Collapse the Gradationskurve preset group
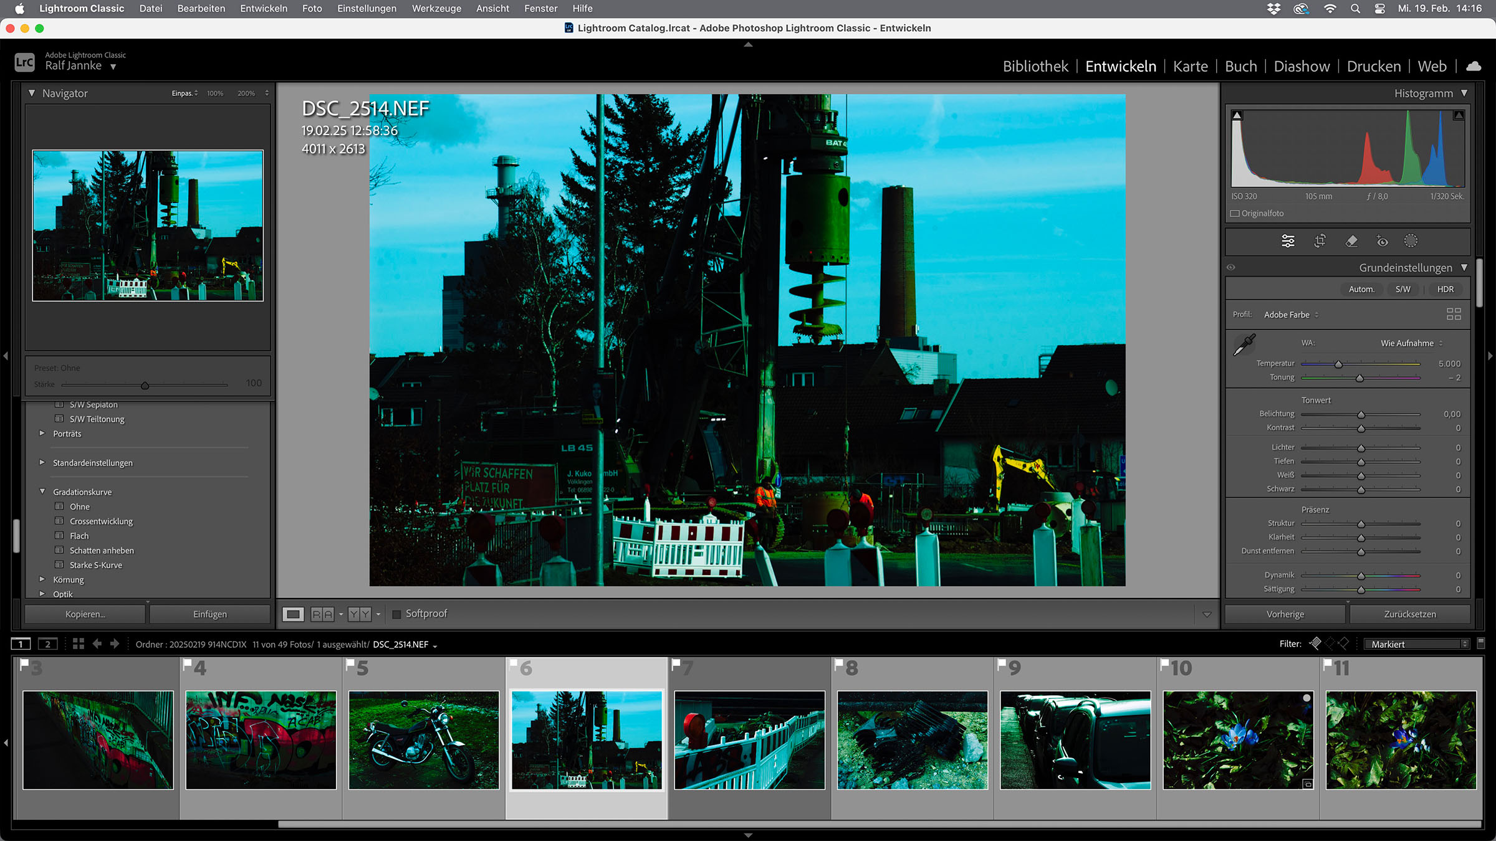The image size is (1496, 841). click(42, 492)
